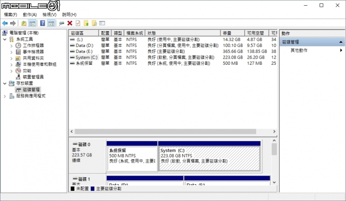
Task: Select 共用資料夾 in the tree
Action: pyautogui.click(x=33, y=58)
